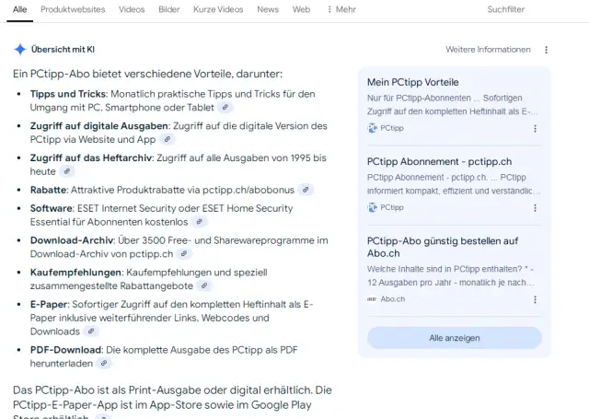
Task: Click the link icon after Rabatte bullet
Action: (306, 190)
